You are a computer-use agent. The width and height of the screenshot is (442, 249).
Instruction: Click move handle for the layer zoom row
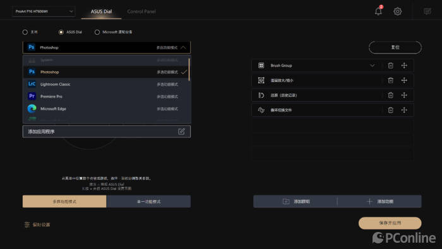(x=404, y=81)
